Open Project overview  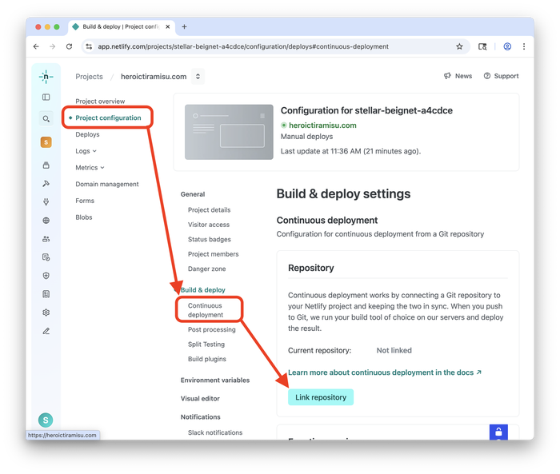pyautogui.click(x=100, y=102)
